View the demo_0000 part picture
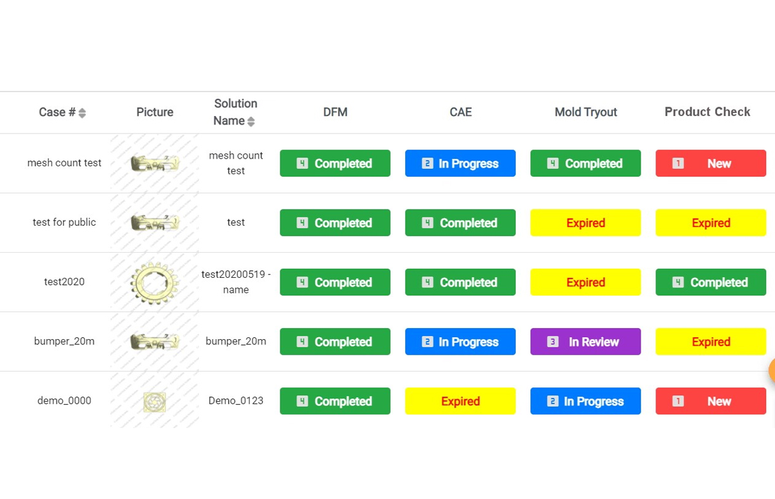The width and height of the screenshot is (775, 499). (155, 401)
